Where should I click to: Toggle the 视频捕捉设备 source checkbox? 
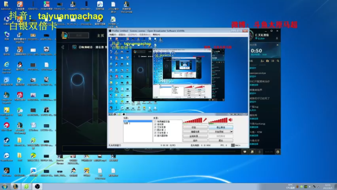pyautogui.click(x=155, y=122)
